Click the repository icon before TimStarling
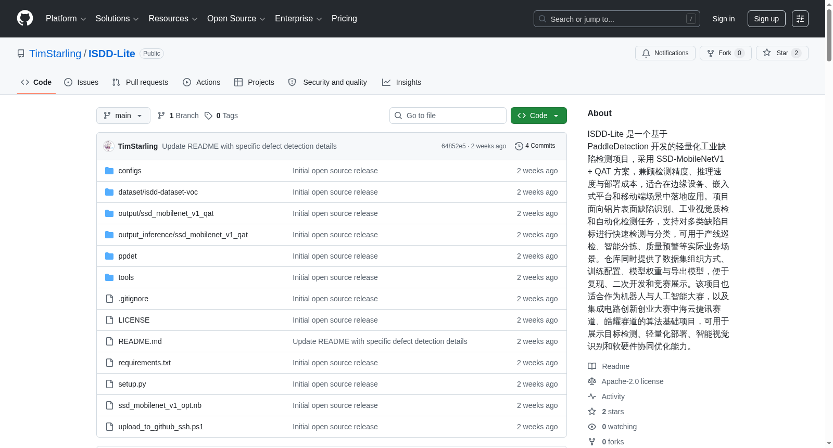Screen dimensions: 833x448 [21, 54]
